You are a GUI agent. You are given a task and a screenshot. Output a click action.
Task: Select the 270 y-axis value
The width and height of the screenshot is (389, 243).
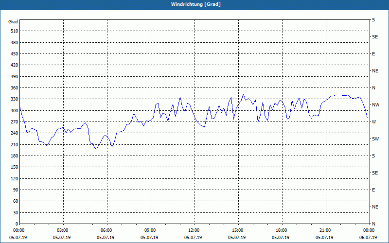click(15, 122)
